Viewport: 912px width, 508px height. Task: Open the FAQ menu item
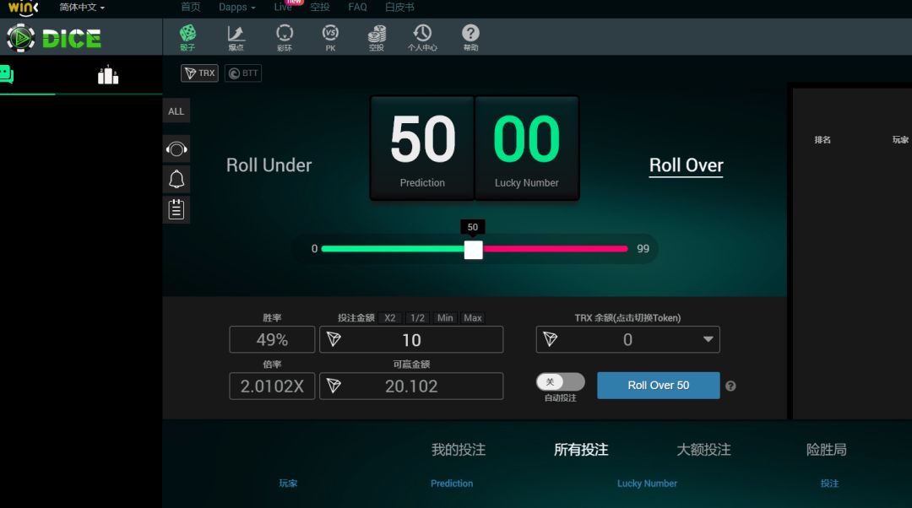[357, 7]
